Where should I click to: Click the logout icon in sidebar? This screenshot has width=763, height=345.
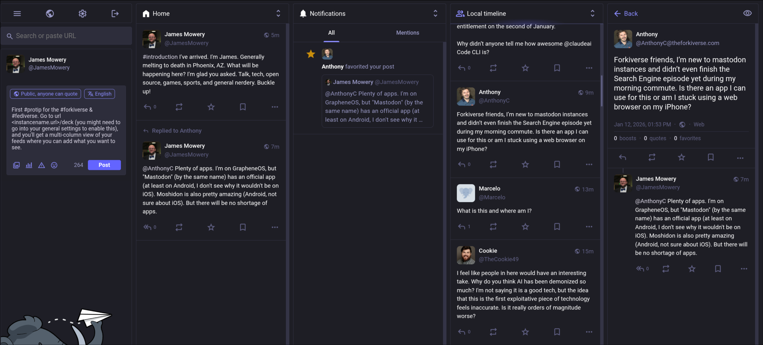click(115, 14)
